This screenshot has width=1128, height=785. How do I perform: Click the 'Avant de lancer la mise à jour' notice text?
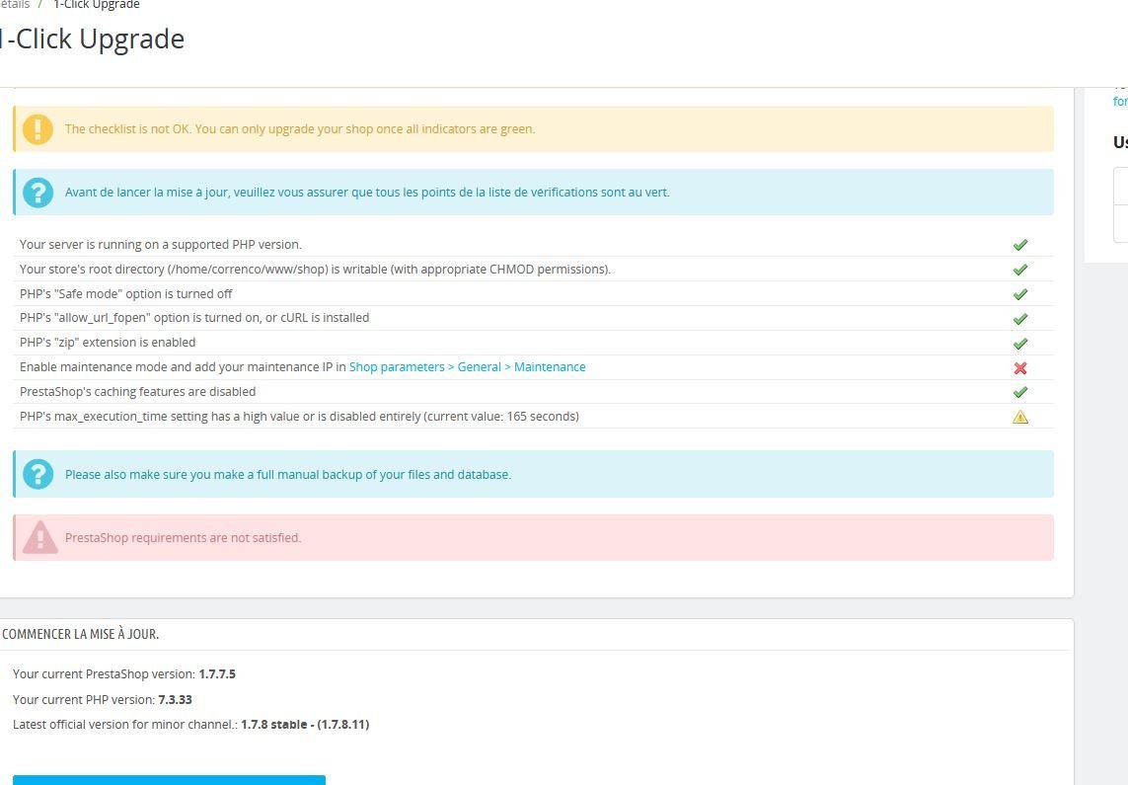point(367,193)
